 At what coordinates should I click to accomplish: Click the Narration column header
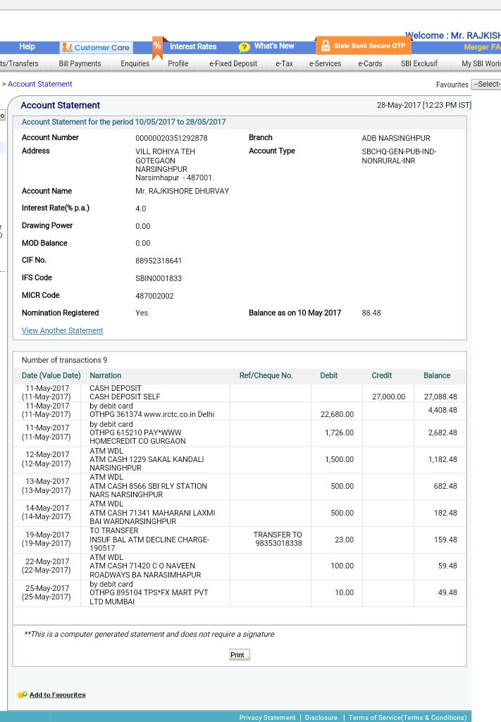click(x=106, y=375)
